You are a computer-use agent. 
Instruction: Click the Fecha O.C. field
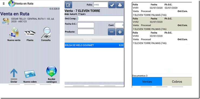click(x=86, y=25)
